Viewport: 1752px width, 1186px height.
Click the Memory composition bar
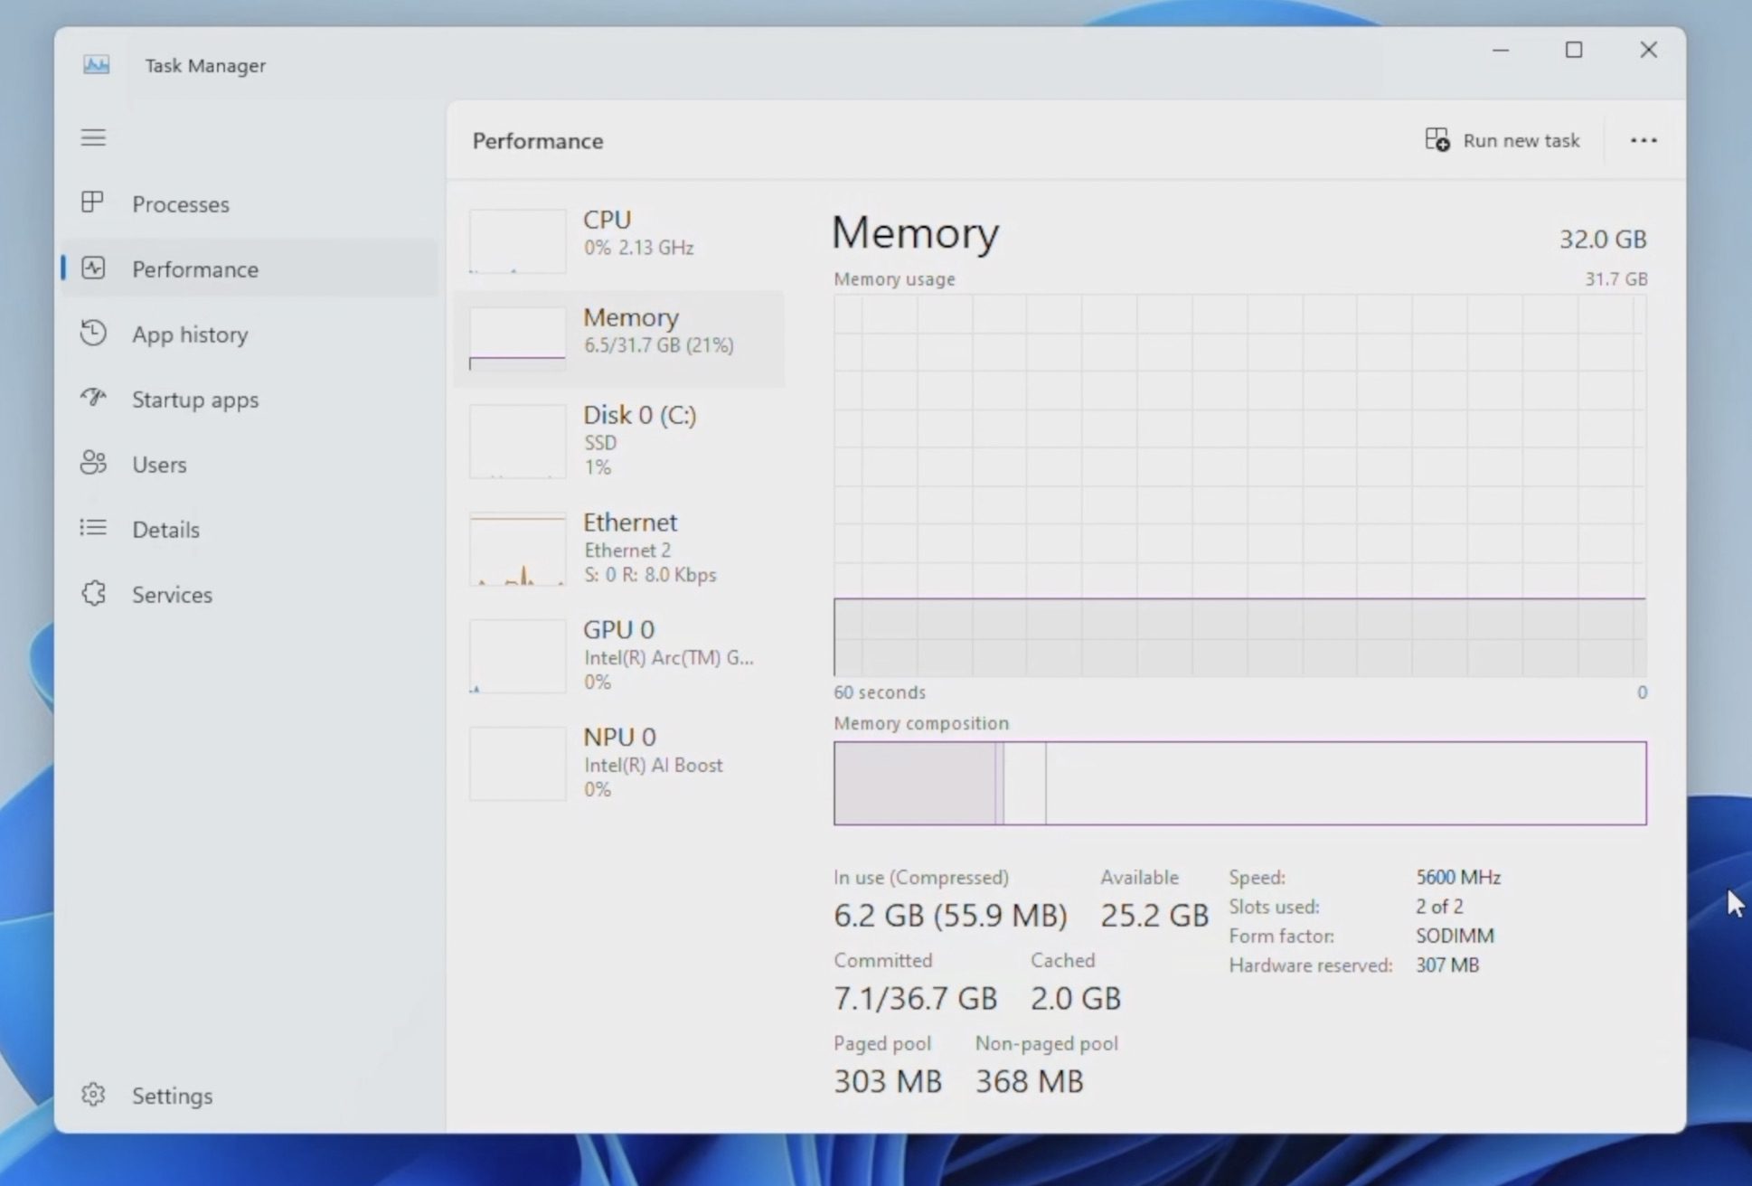click(1239, 783)
